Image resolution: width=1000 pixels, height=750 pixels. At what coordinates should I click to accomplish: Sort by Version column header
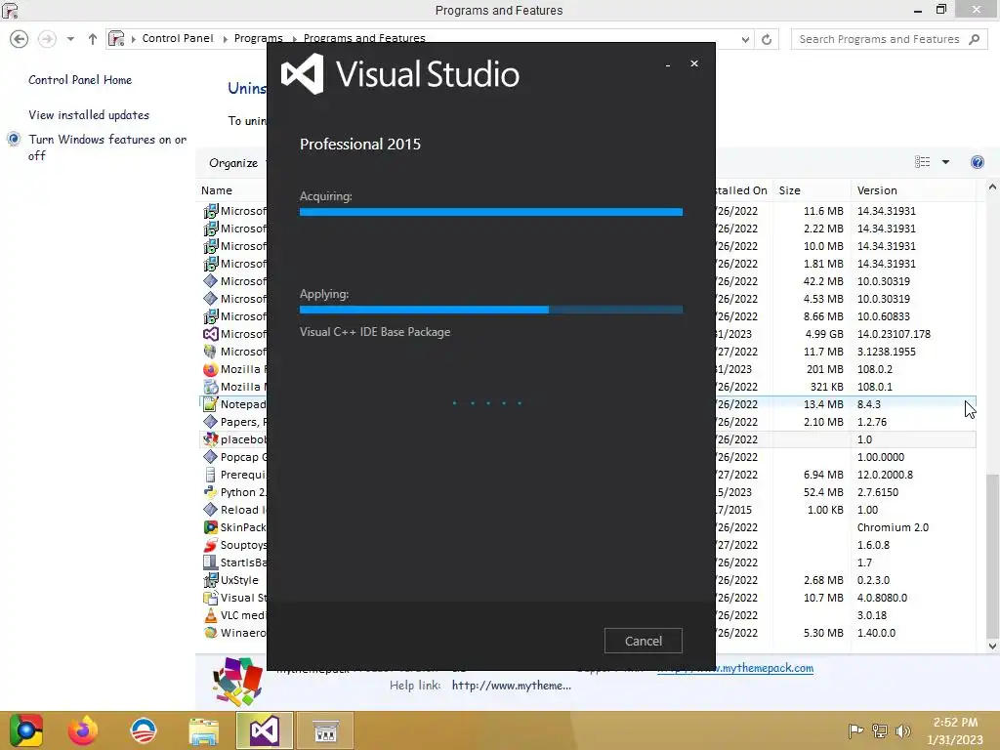[x=877, y=190]
